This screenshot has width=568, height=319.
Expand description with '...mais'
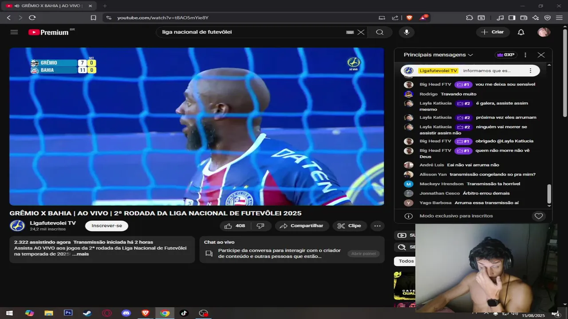[80, 254]
